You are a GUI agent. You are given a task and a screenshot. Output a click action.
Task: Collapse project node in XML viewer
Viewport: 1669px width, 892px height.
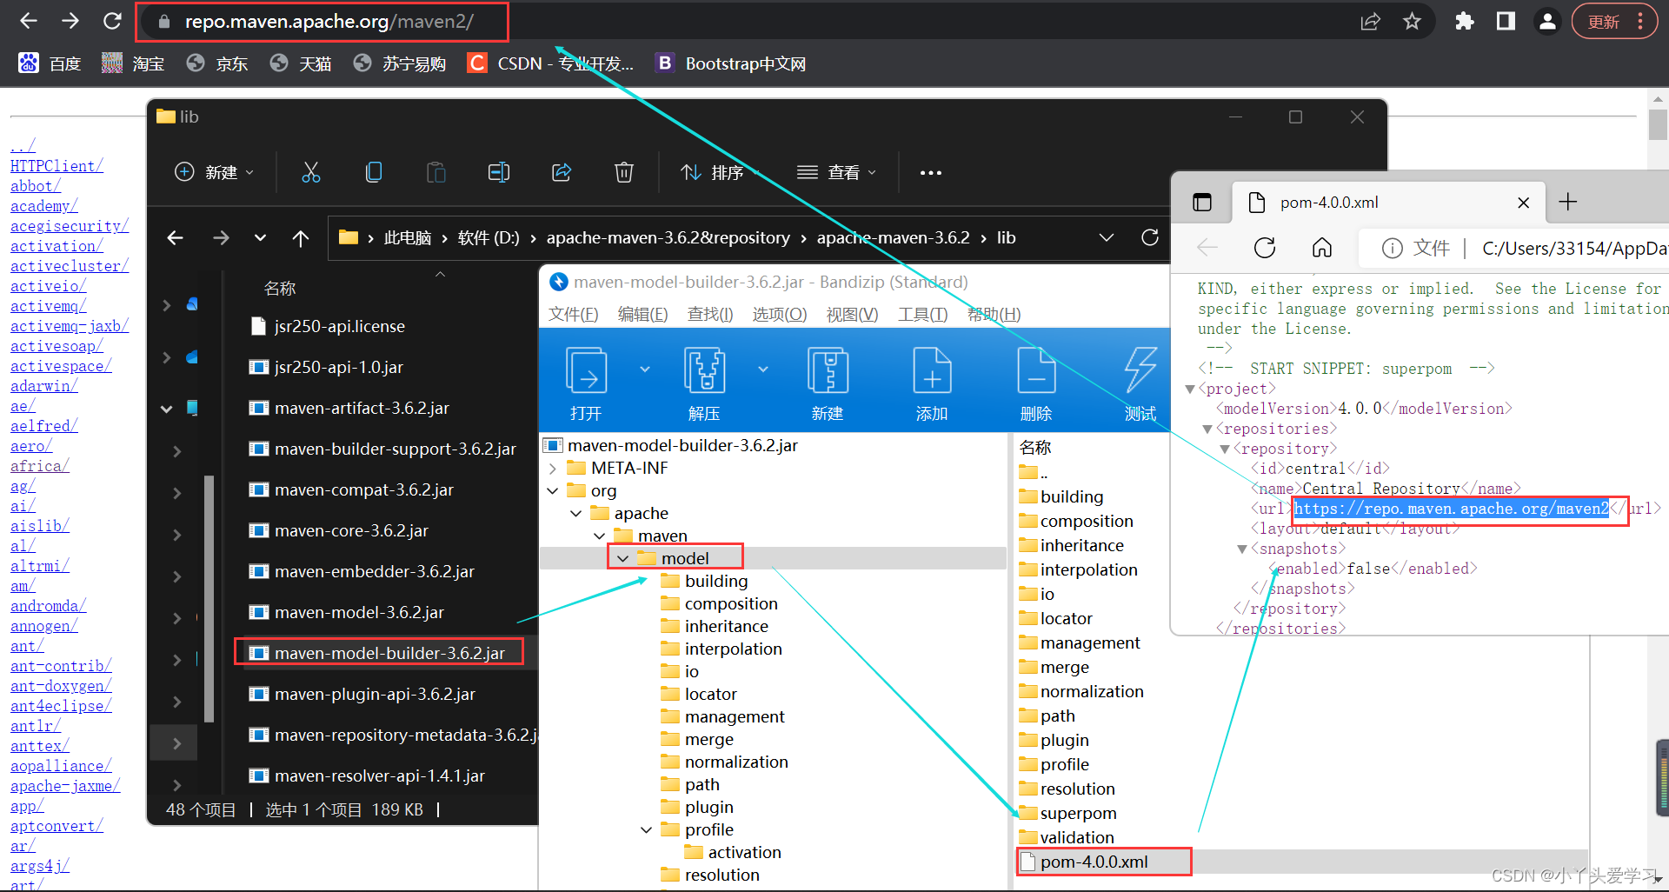pyautogui.click(x=1190, y=389)
